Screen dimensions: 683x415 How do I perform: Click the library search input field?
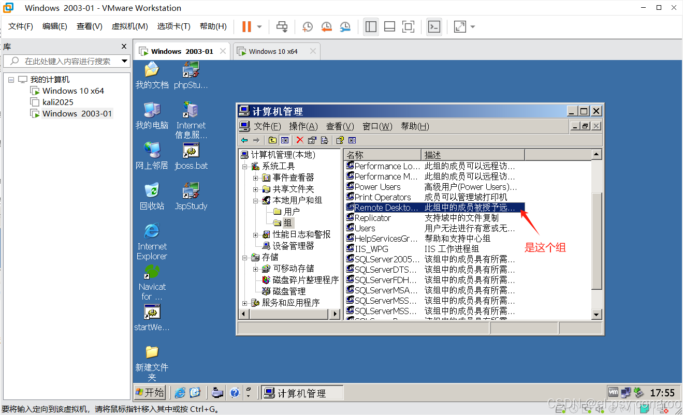pyautogui.click(x=62, y=61)
